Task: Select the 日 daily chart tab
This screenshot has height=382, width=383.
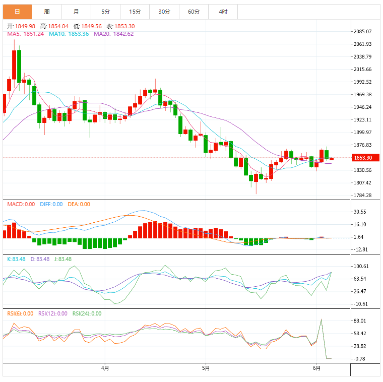Action: coord(17,12)
